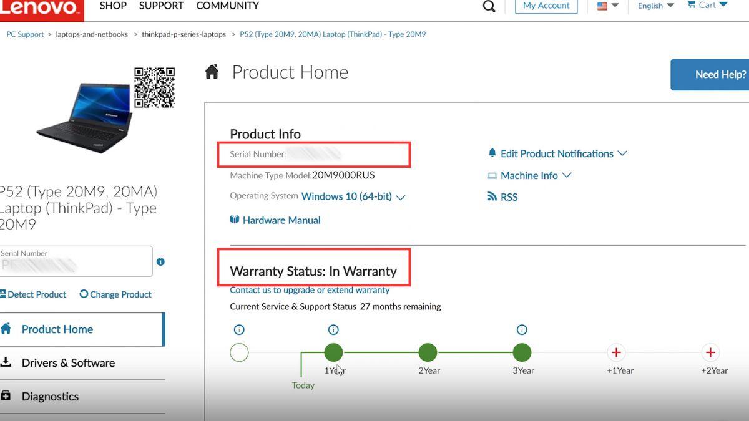Click the Serial Number input field in sidebar
The height and width of the screenshot is (421, 749).
pos(76,261)
